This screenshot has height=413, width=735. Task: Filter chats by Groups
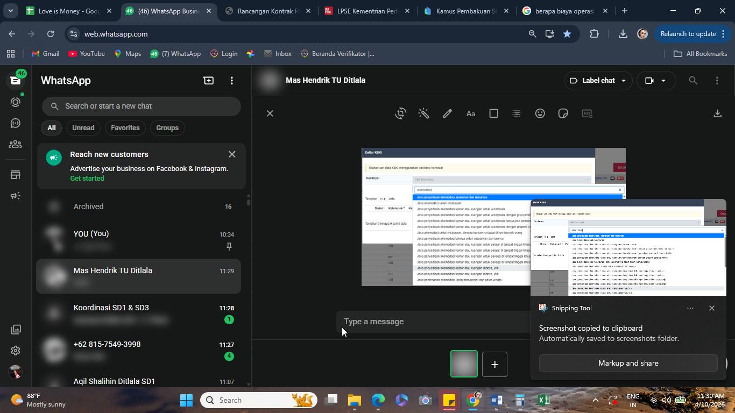167,128
